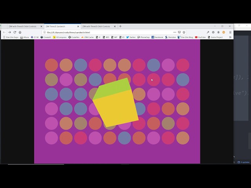Open the wrench developer tools icon
The image size is (251, 188).
pos(208,32)
